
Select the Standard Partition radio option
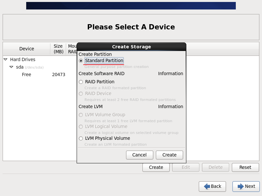[x=81, y=61]
